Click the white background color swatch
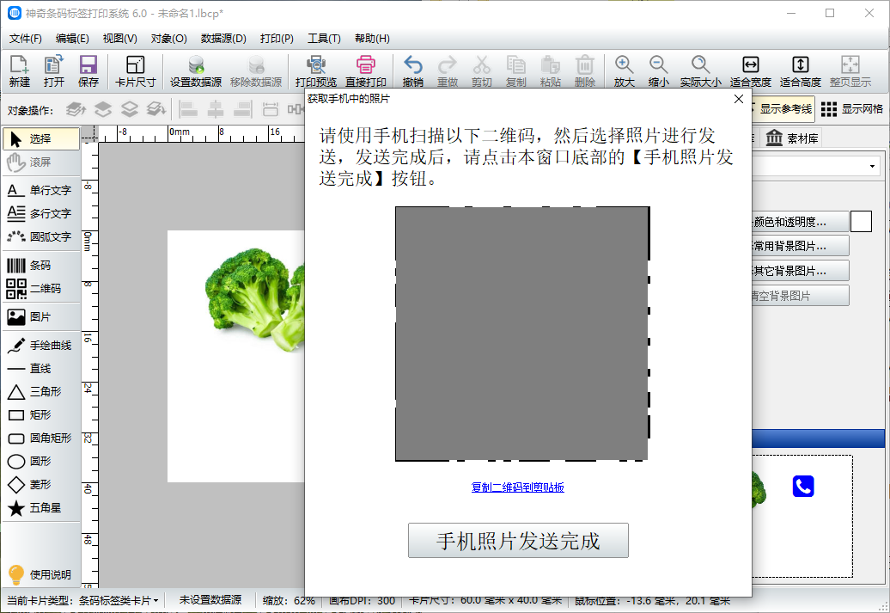 (861, 222)
